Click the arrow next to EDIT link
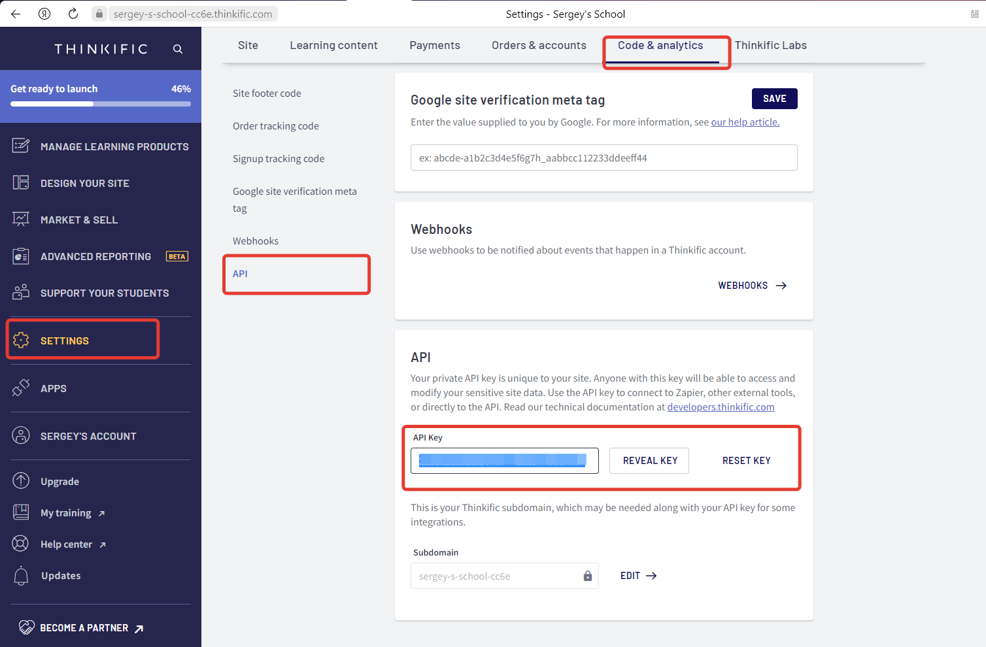986x647 pixels. (651, 576)
